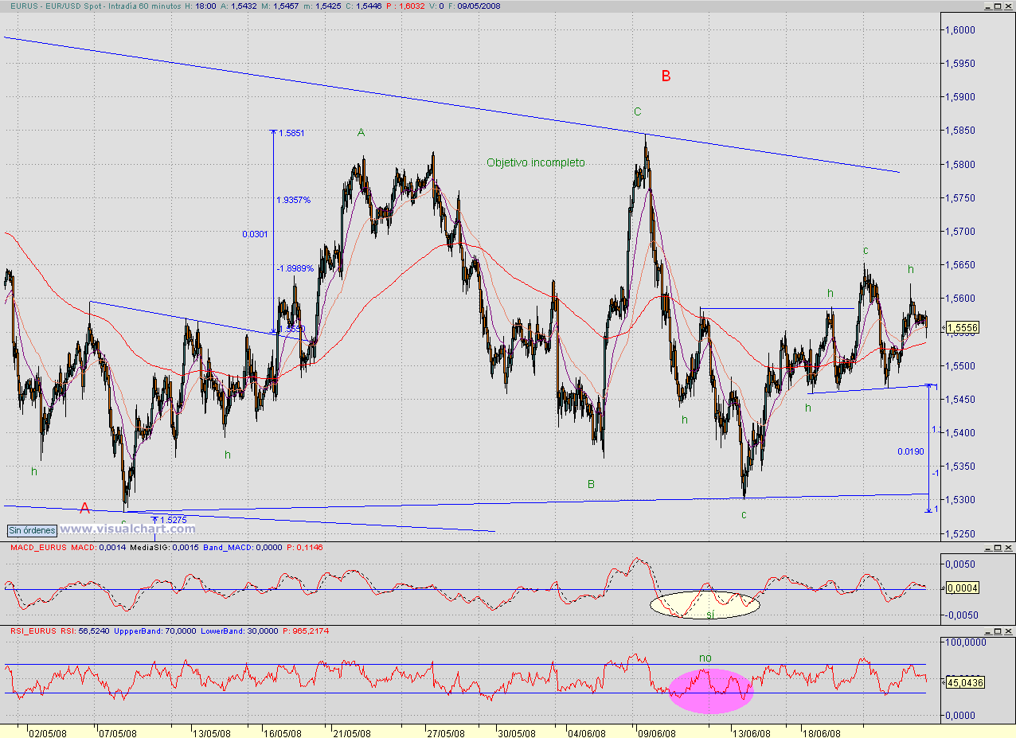Click the 09/06/08 date on the time axis

pos(658,732)
